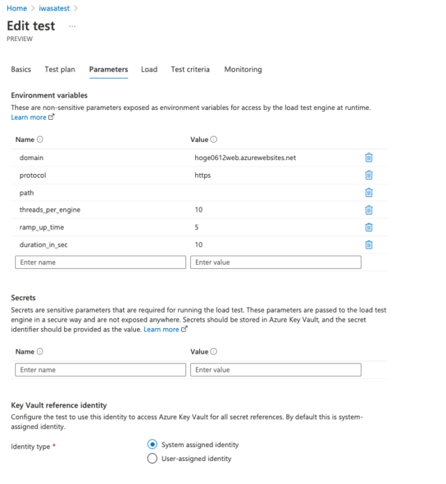This screenshot has width=446, height=484.
Task: Select User-assigned identity option
Action: point(152,458)
